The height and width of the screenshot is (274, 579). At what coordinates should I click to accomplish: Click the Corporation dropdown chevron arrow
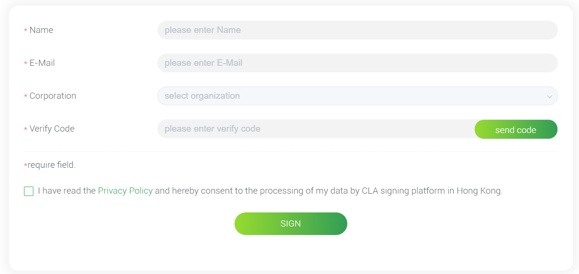(x=549, y=96)
